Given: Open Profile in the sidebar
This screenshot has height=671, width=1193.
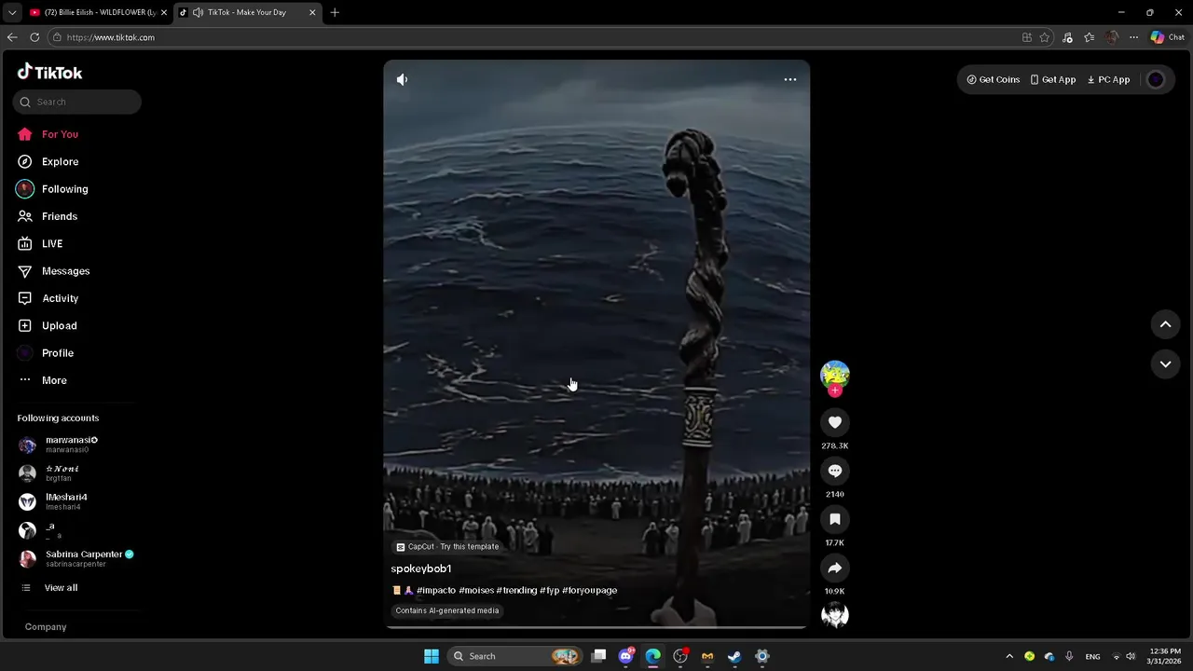Looking at the screenshot, I should [46, 353].
